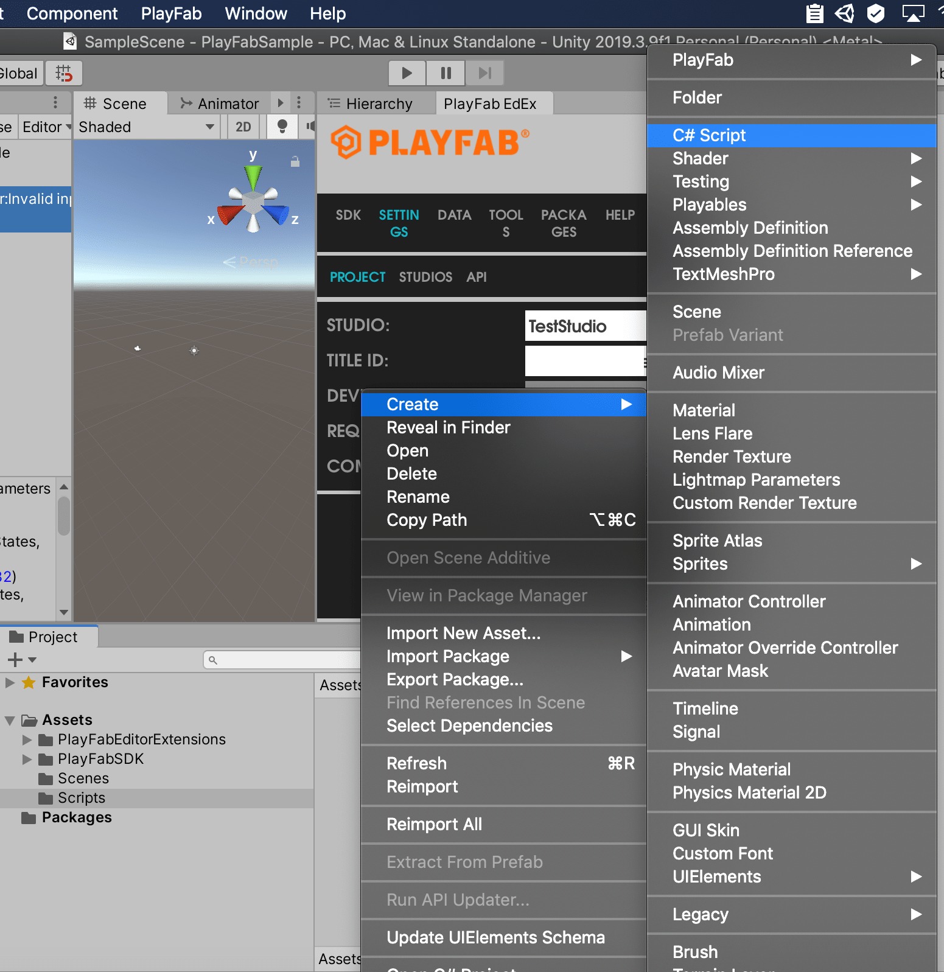
Task: Click the scene gizmo lock icon
Action: [295, 162]
